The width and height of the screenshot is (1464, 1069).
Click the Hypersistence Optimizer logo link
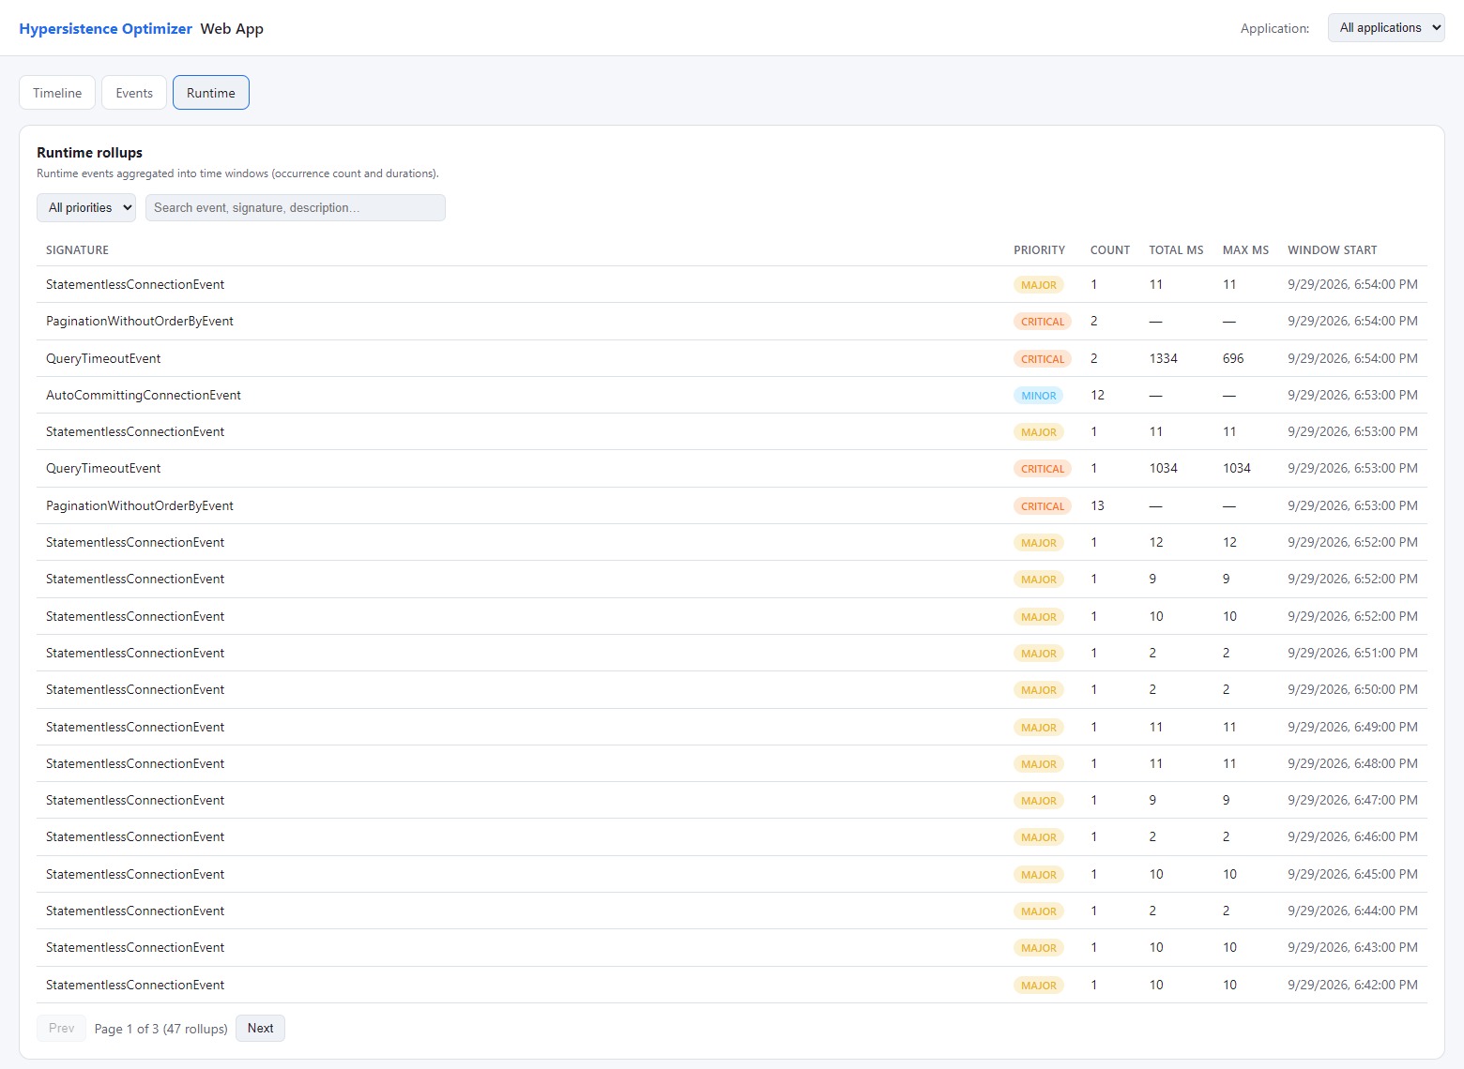[106, 29]
